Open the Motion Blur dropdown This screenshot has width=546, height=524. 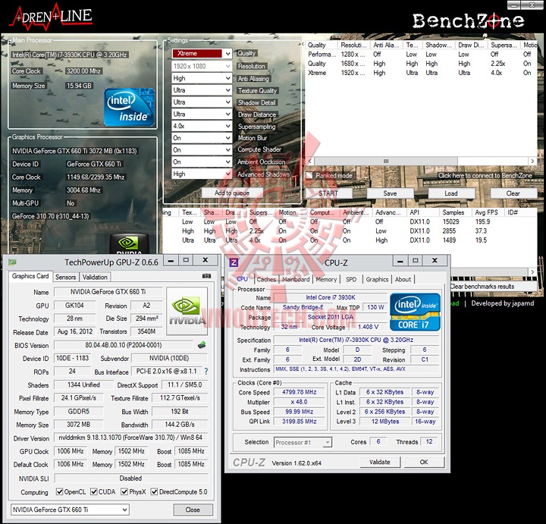coord(202,138)
